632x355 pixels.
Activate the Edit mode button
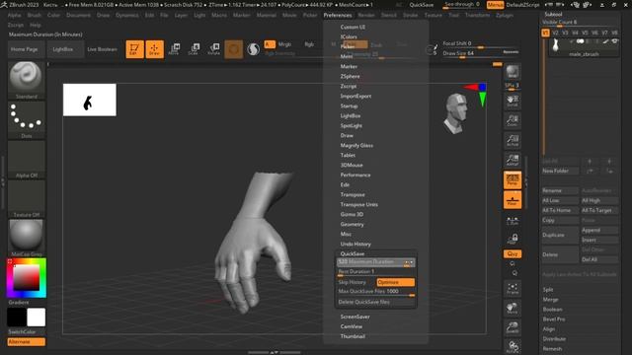pos(134,49)
